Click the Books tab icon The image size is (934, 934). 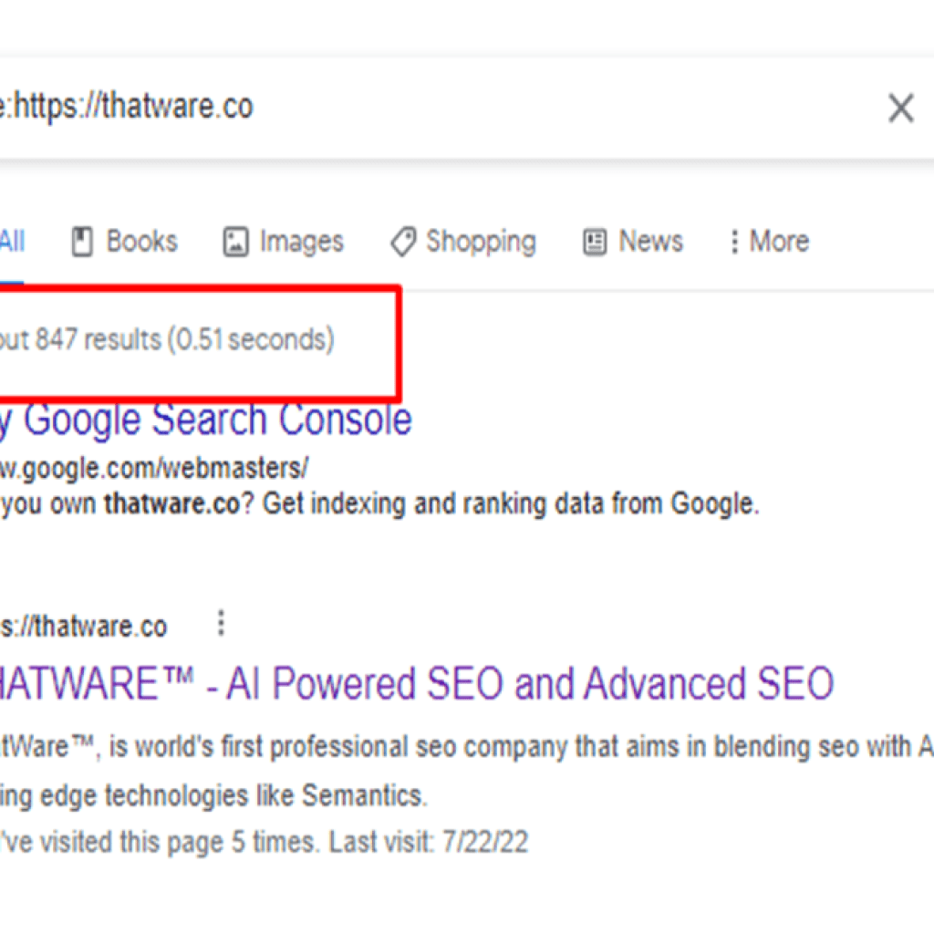point(82,242)
